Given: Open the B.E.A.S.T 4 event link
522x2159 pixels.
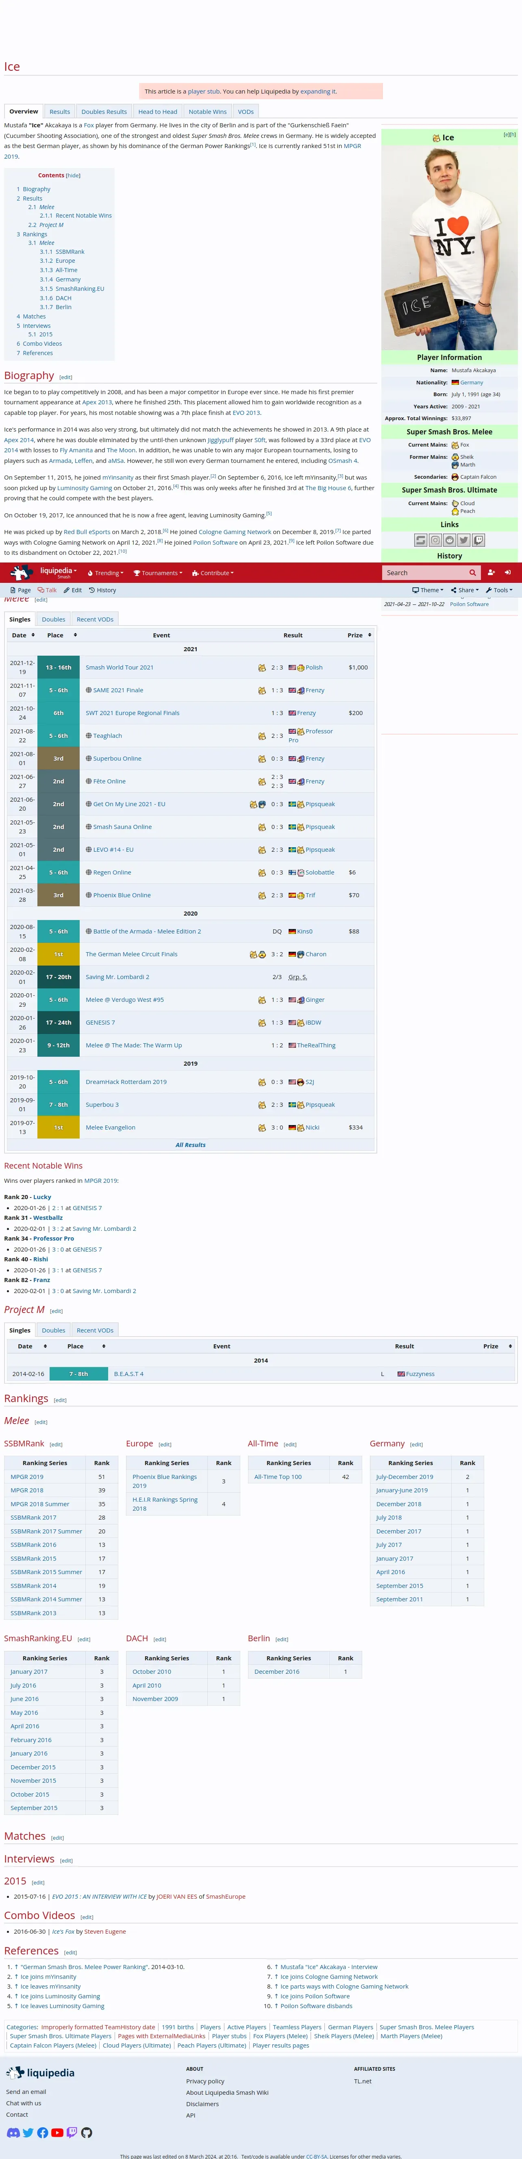Looking at the screenshot, I should [x=129, y=1374].
